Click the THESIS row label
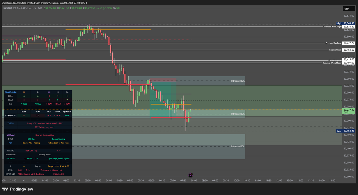The height and width of the screenshot is (195, 358). [10, 123]
